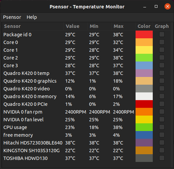
Task: Click the red color swatch for Package id 0
Action: (x=144, y=35)
